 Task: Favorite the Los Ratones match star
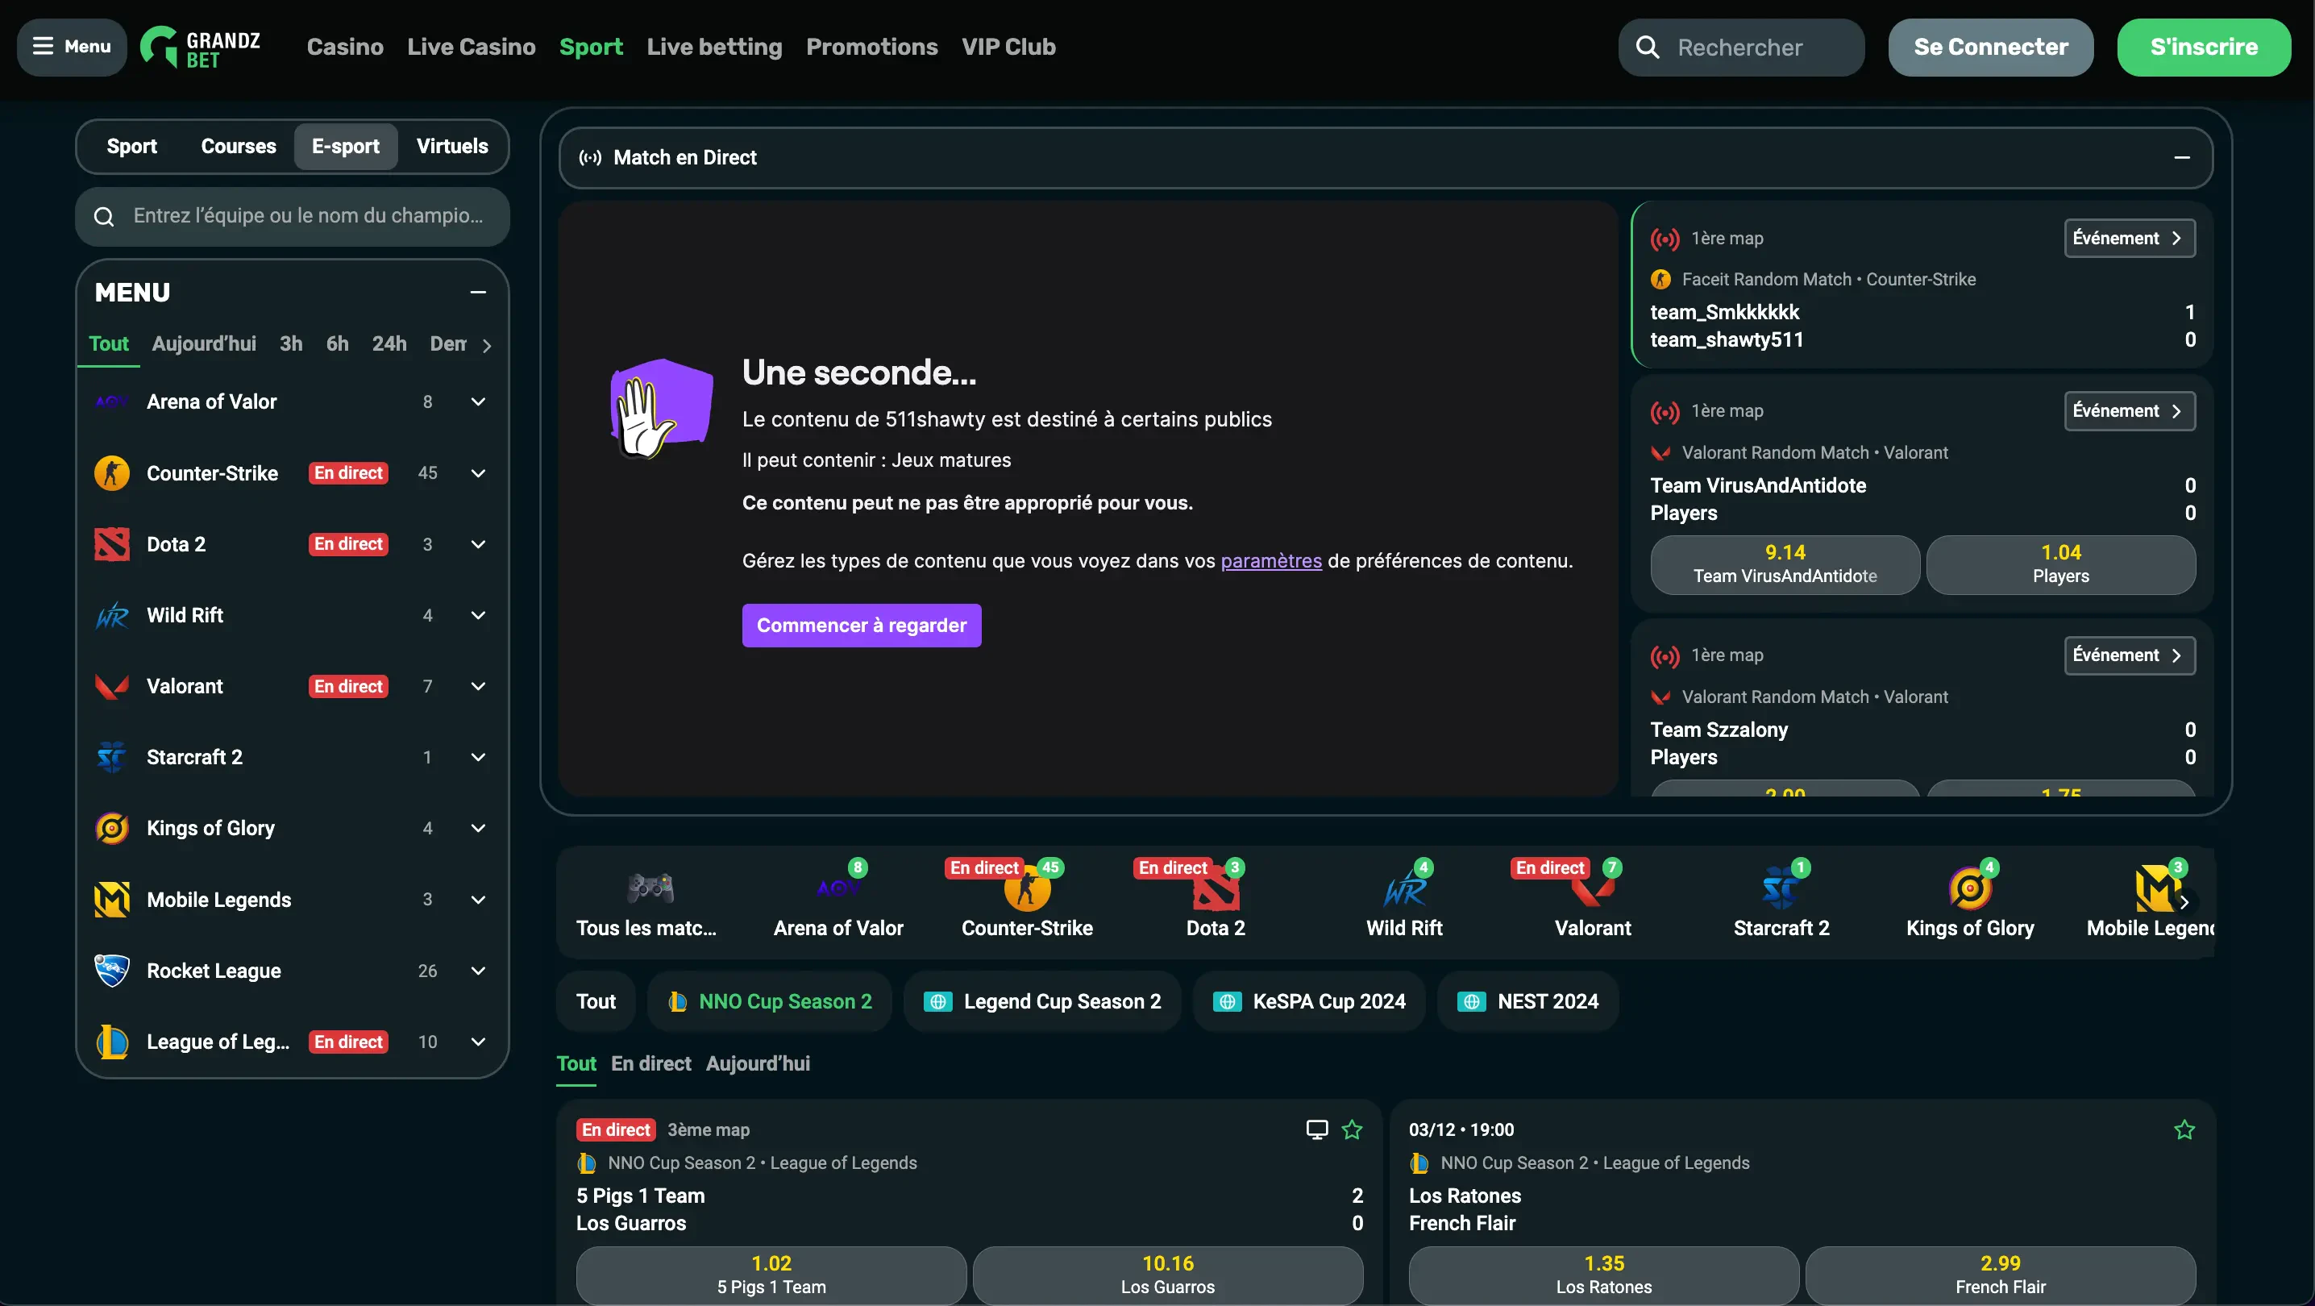click(x=2184, y=1129)
